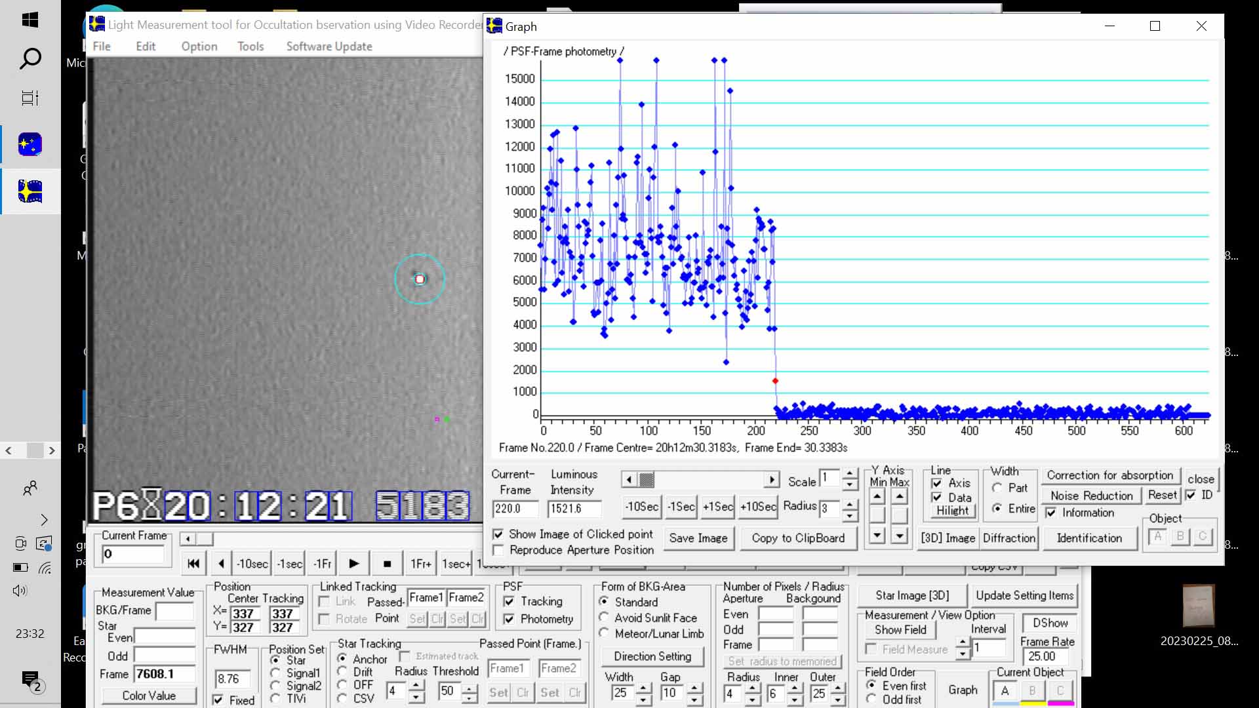Viewport: 1259px width, 708px height.
Task: Open Task View in the taskbar
Action: pos(30,98)
